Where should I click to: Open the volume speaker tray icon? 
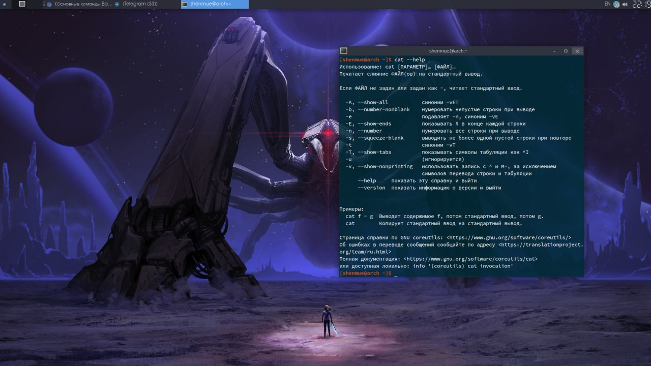point(625,4)
